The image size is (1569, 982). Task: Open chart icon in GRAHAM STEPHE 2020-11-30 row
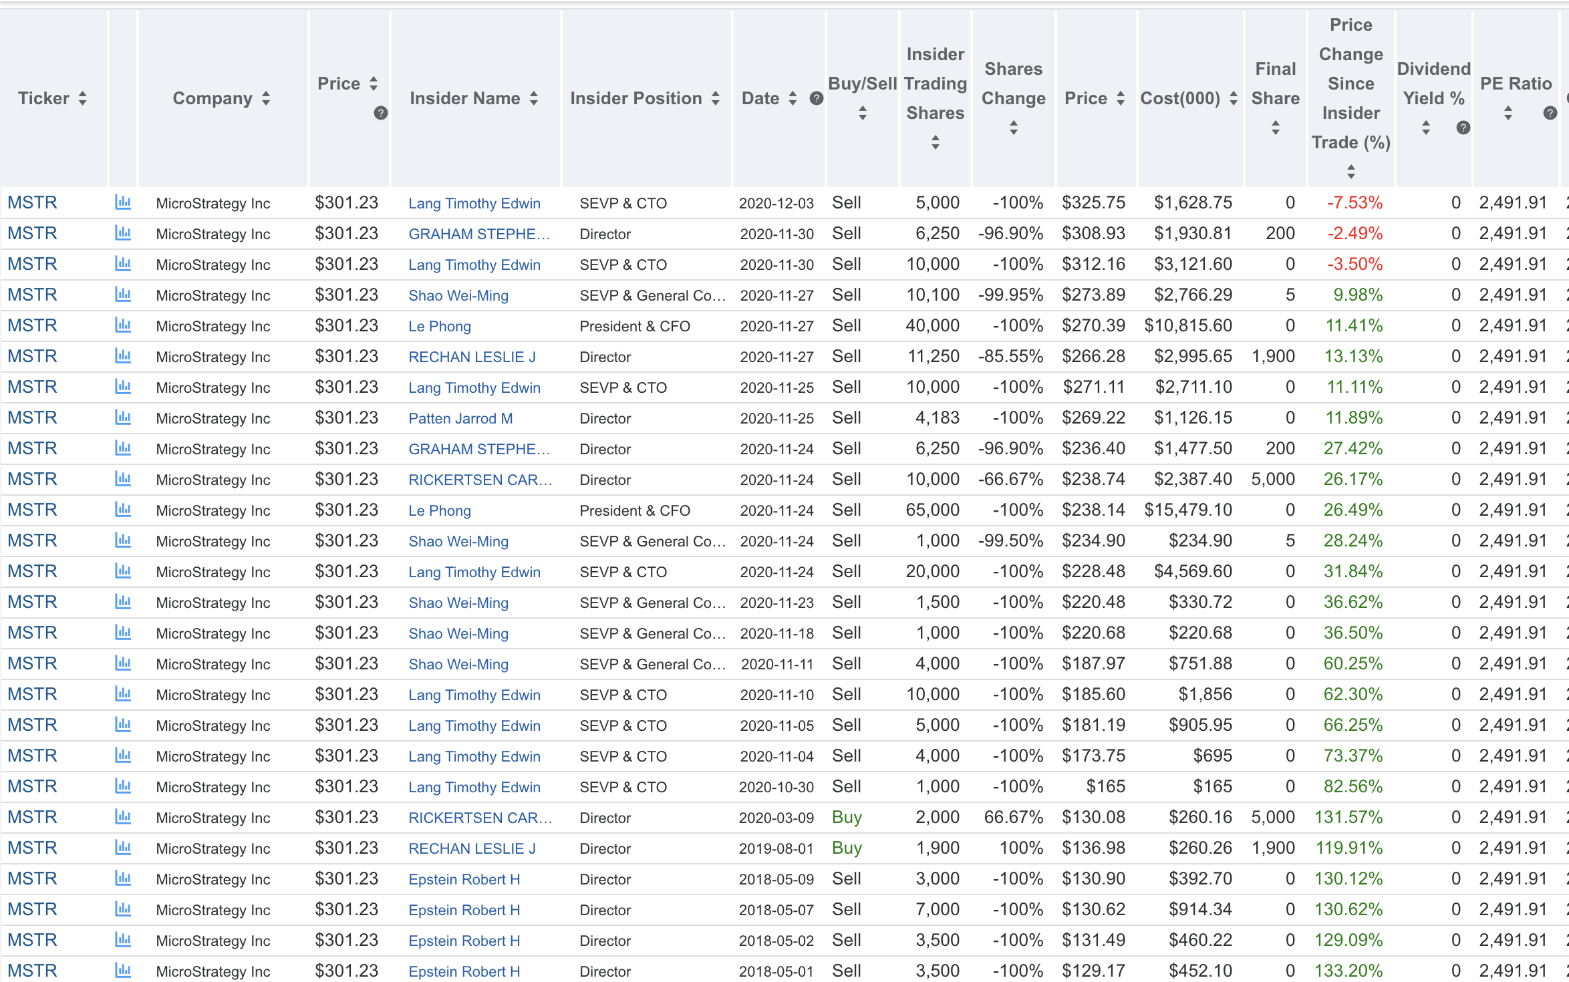(x=123, y=233)
